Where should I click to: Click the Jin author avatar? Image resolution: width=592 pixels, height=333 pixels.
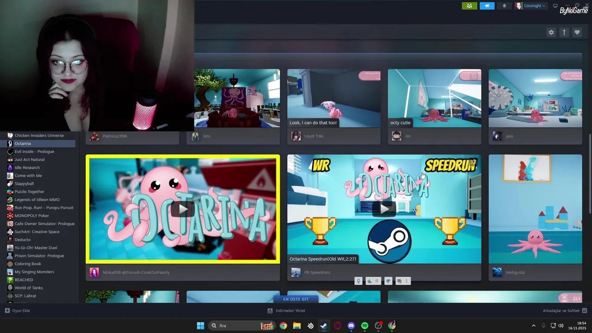396,136
